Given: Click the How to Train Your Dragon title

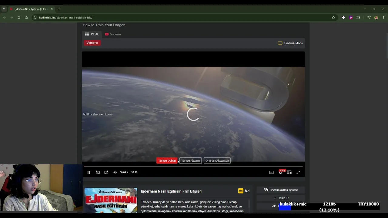Looking at the screenshot, I should [x=104, y=25].
